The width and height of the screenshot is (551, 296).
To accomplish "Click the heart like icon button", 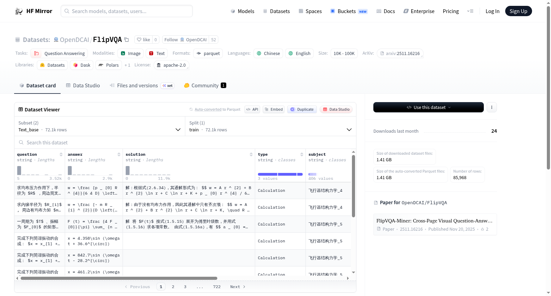I will (143, 40).
